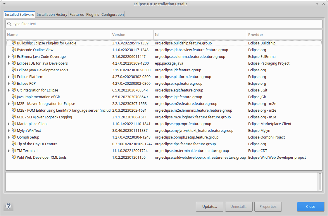Click the Marketplace Client feature icon
328x216 pixels.
14,124
